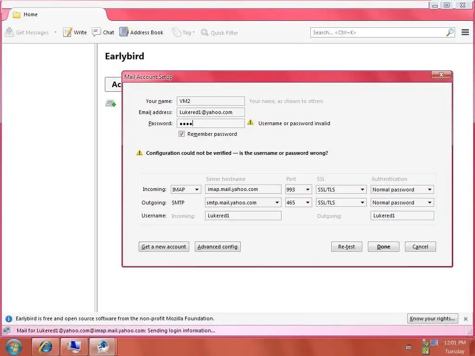
Task: Click the Re-test button
Action: [347, 247]
